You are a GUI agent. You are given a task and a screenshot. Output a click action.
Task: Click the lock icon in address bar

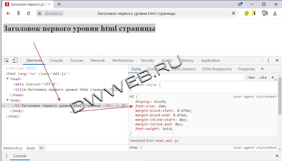(x=39, y=13)
